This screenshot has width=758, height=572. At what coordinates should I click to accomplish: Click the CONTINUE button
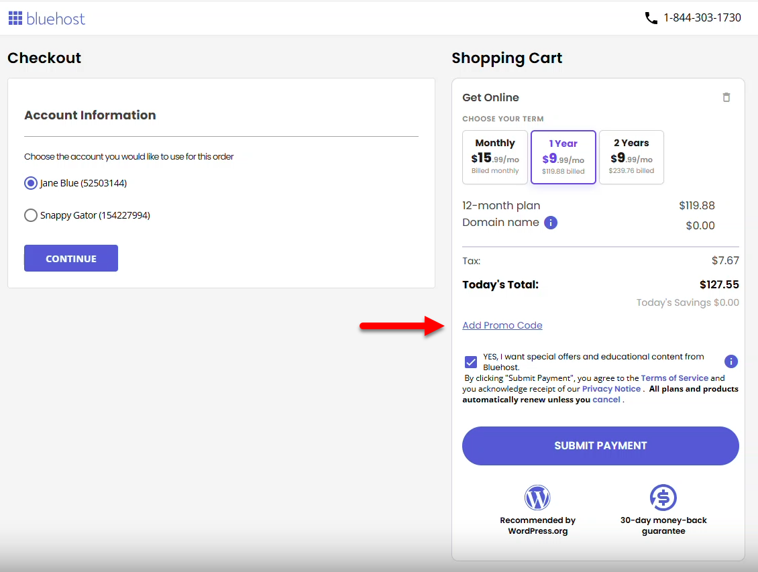71,258
